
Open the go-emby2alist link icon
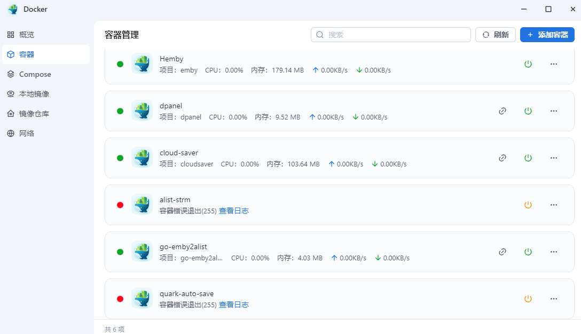click(503, 252)
